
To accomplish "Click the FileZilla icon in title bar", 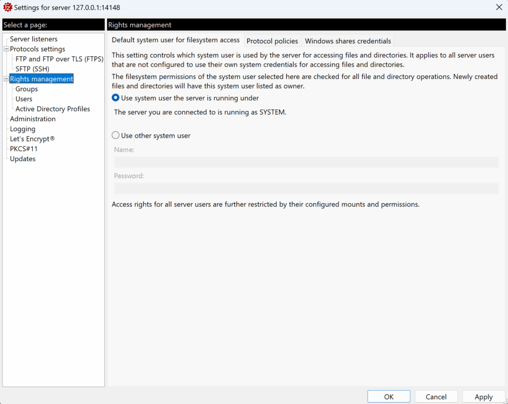I will point(7,7).
